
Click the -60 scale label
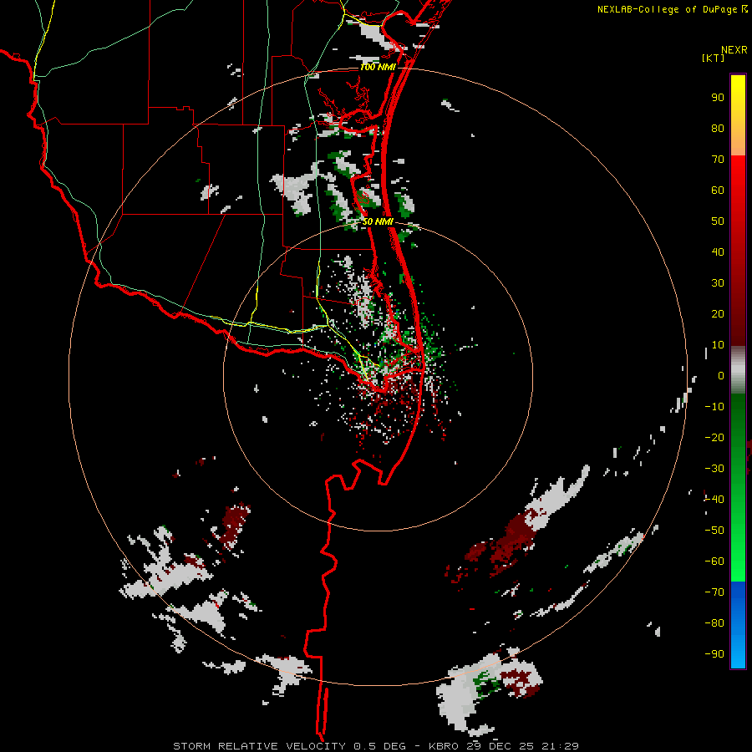coord(714,561)
